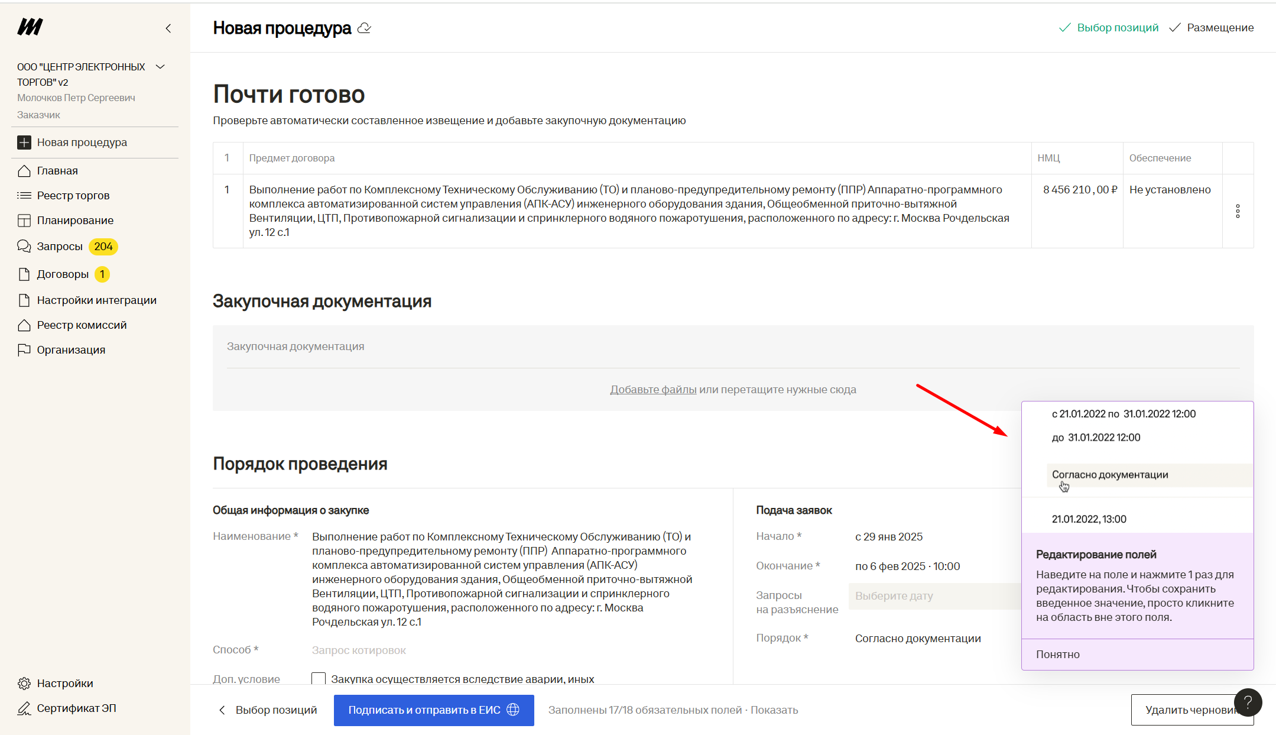Click 'Подписать и отправить в ЕИС' button
This screenshot has height=735, width=1276.
point(433,710)
